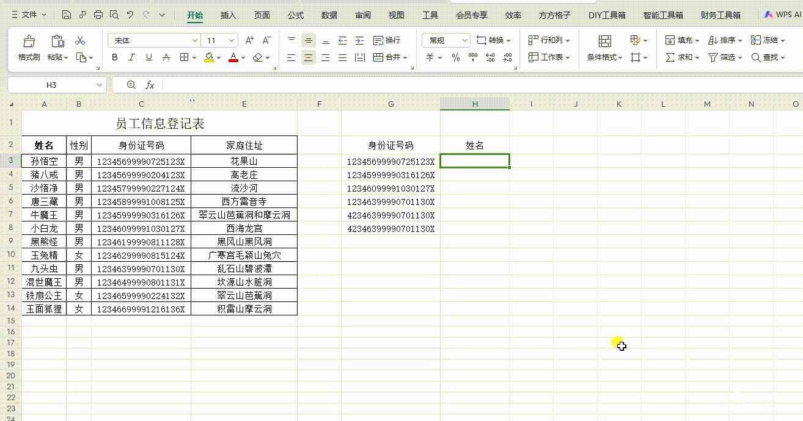Image resolution: width=803 pixels, height=421 pixels.
Task: Toggle Italic formatting
Action: click(x=131, y=57)
